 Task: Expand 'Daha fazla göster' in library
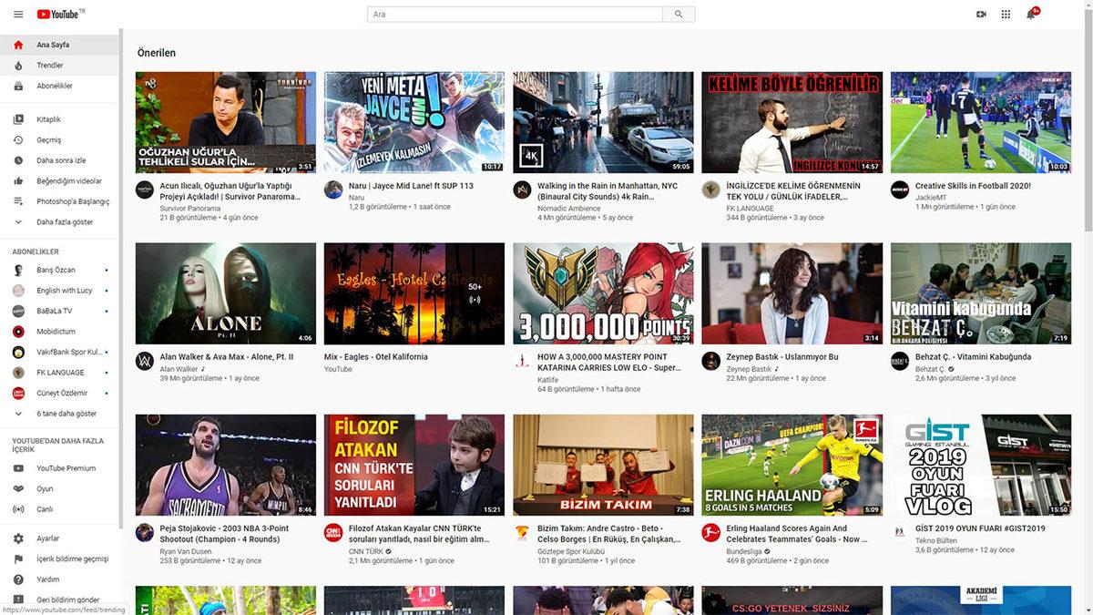tap(64, 222)
